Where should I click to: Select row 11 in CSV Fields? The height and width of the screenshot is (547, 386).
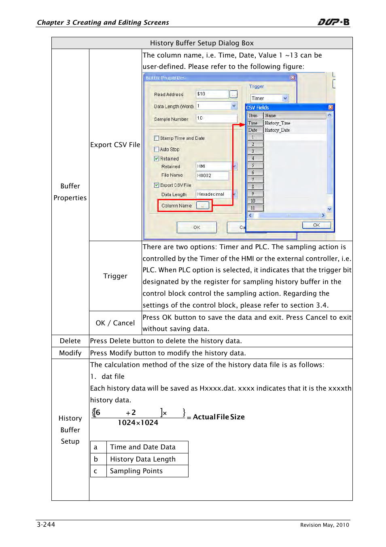(255, 208)
